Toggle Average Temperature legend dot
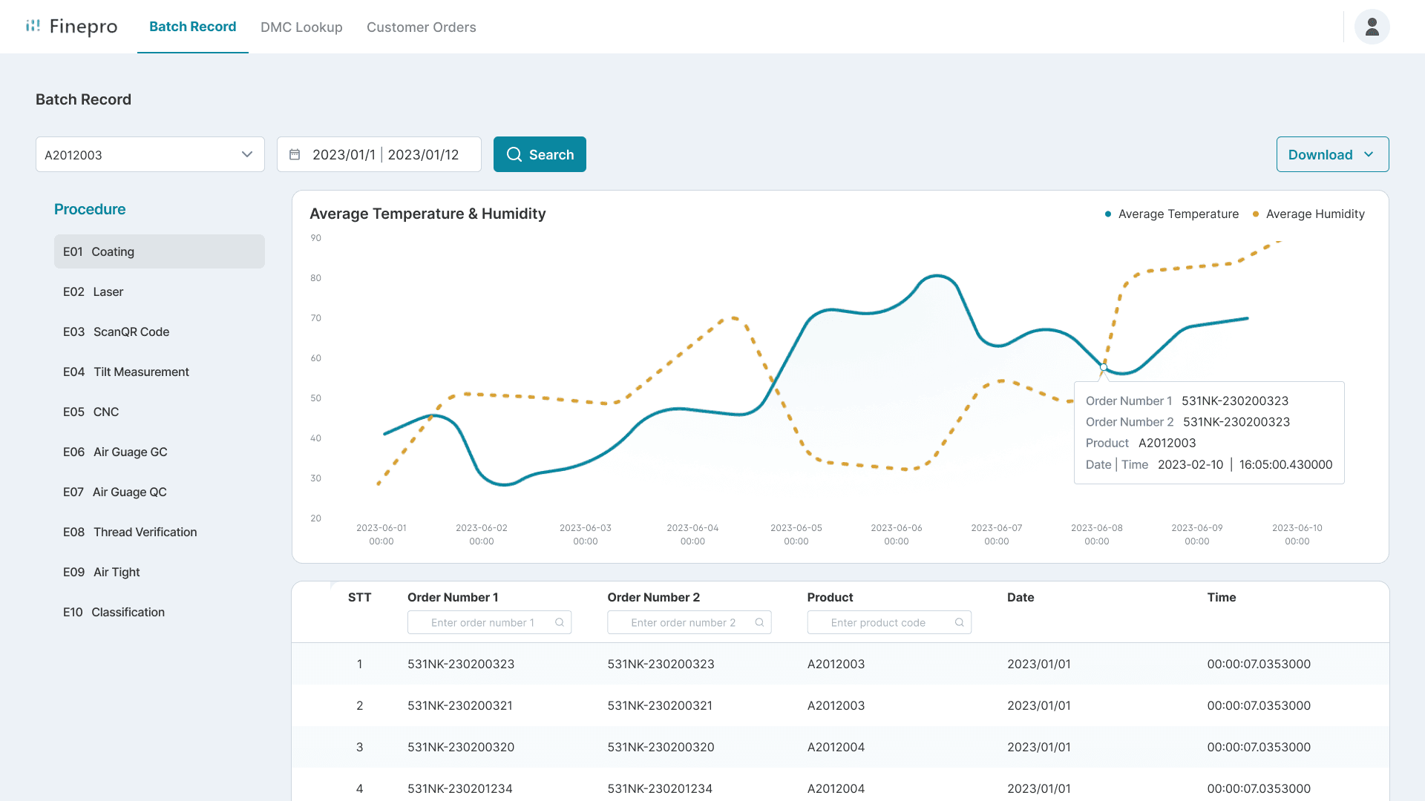Viewport: 1425px width, 801px height. click(1108, 214)
